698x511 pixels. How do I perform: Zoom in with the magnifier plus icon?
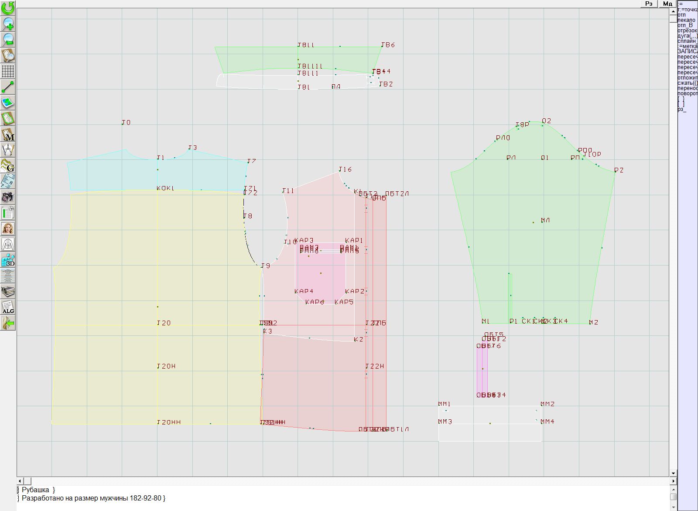click(8, 24)
